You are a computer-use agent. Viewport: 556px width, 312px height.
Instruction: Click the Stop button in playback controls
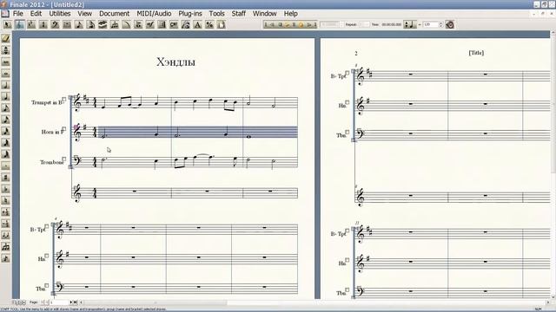click(x=280, y=25)
